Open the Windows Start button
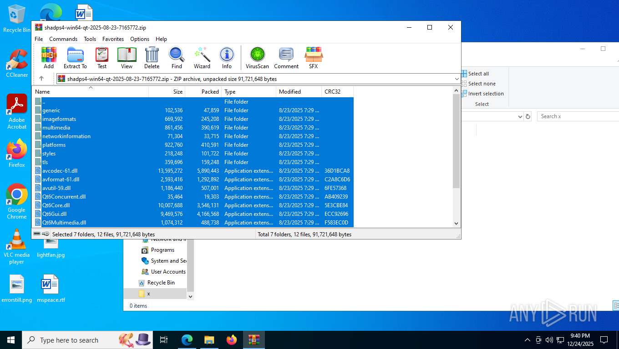Screen dimensions: 619x349 (x=11, y=340)
